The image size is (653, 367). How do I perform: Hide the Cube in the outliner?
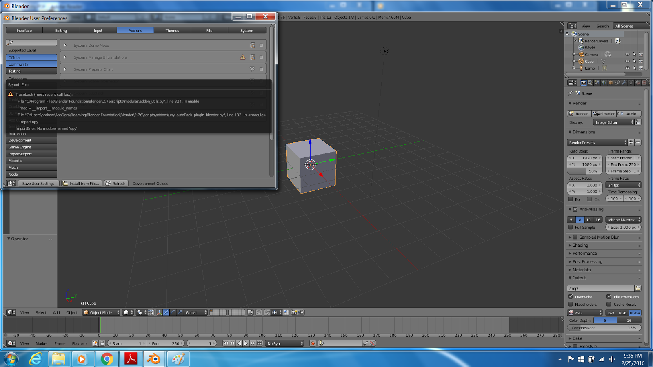[x=627, y=62]
